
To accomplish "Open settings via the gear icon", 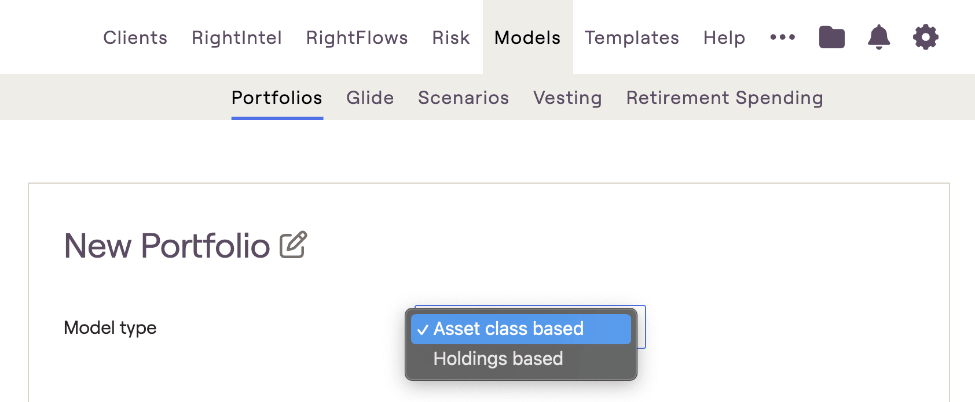I will (x=925, y=37).
